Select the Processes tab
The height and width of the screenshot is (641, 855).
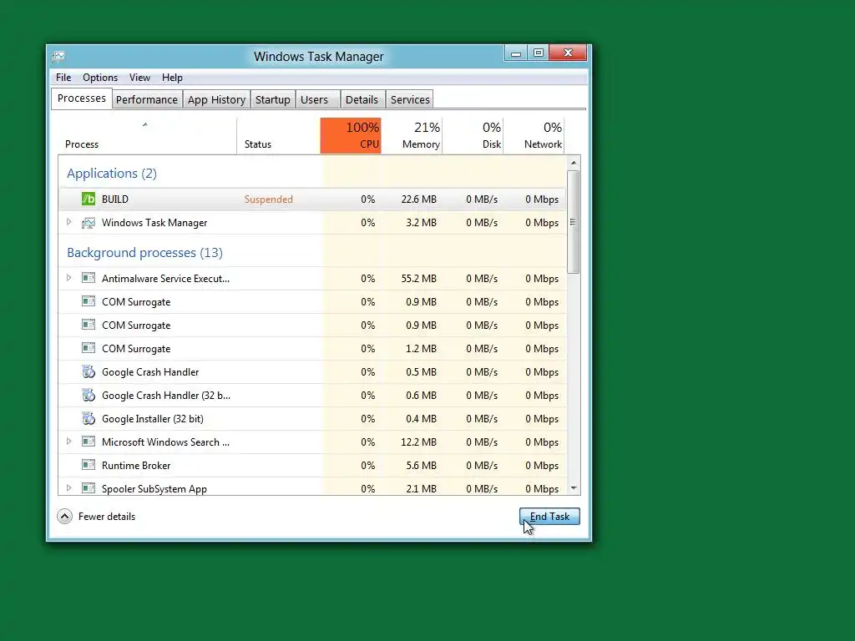[82, 98]
